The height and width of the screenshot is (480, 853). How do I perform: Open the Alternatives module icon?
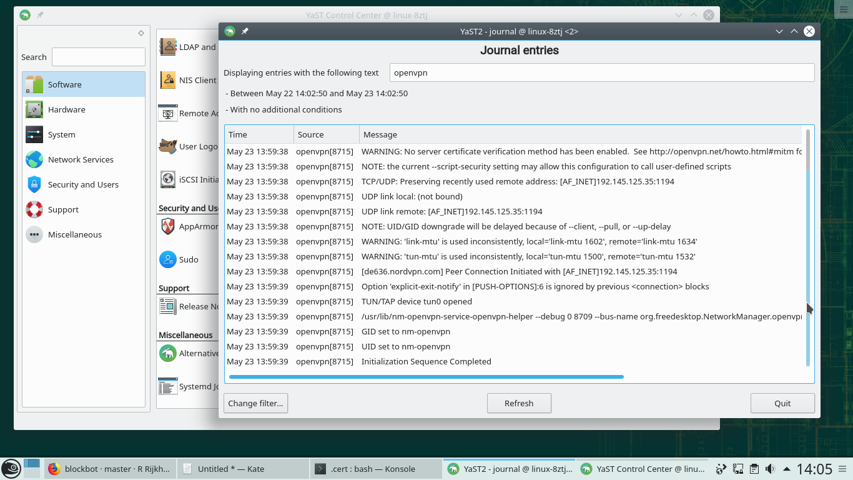168,353
